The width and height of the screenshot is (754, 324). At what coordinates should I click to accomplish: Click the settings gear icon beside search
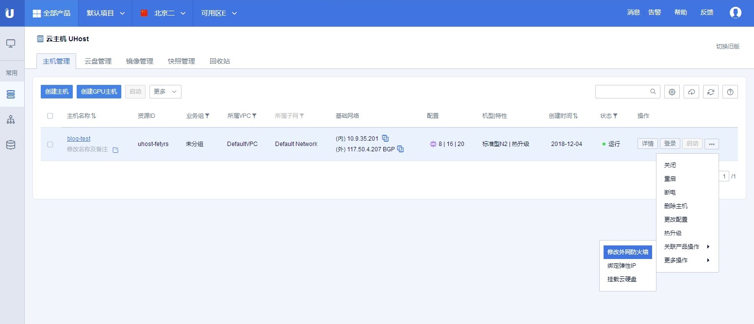(672, 92)
